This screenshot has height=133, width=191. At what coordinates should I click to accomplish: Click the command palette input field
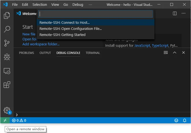tap(95, 14)
